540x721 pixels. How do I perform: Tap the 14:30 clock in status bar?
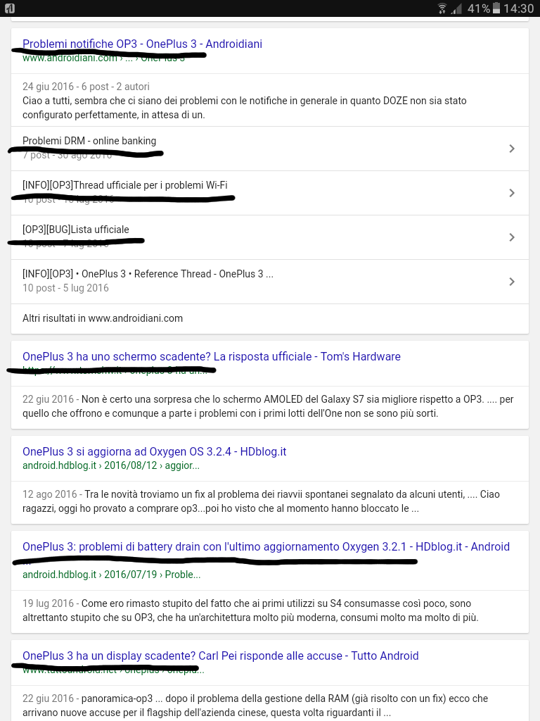[x=519, y=8]
